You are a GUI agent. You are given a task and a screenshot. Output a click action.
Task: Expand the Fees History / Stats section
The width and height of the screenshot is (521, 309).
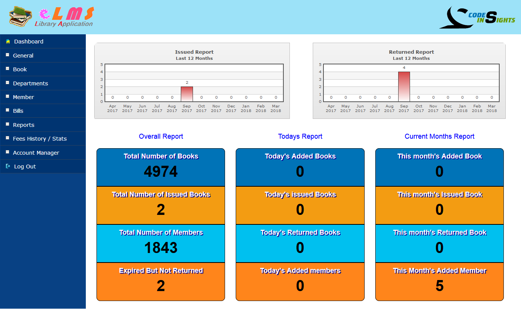pyautogui.click(x=40, y=139)
